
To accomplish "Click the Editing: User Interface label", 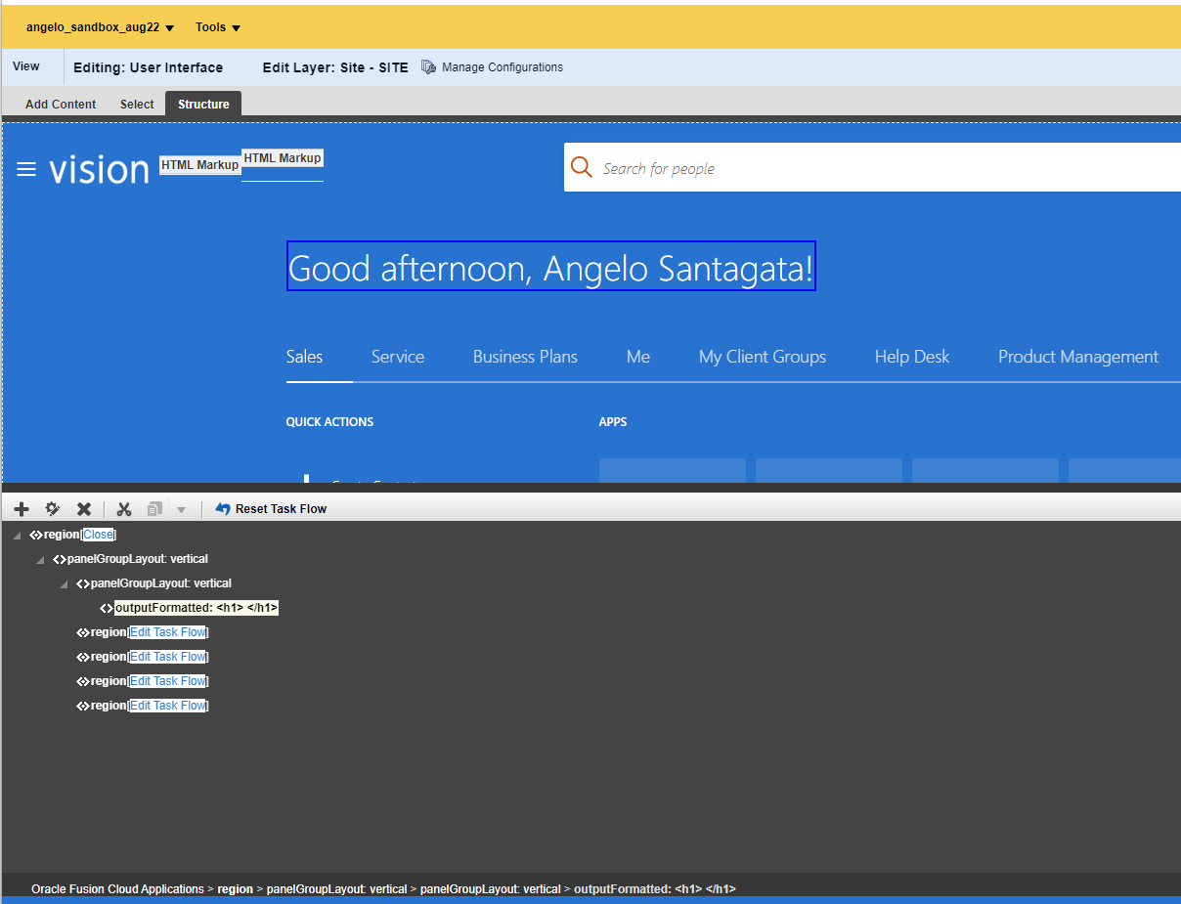I will click(x=149, y=67).
